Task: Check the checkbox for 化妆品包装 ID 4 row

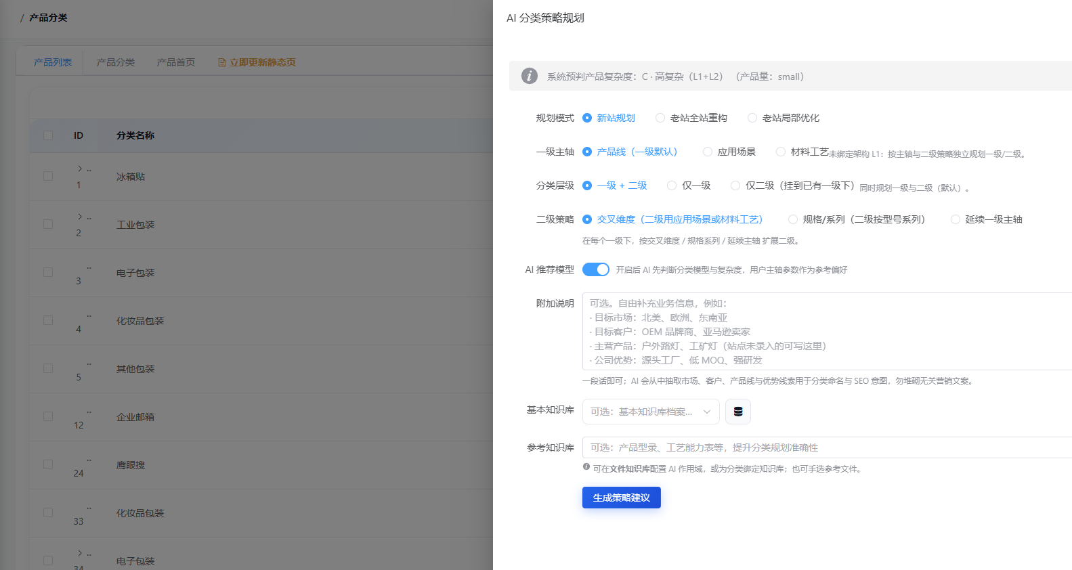Action: click(x=48, y=320)
